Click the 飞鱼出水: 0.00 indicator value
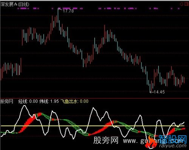 [x=74, y=101]
